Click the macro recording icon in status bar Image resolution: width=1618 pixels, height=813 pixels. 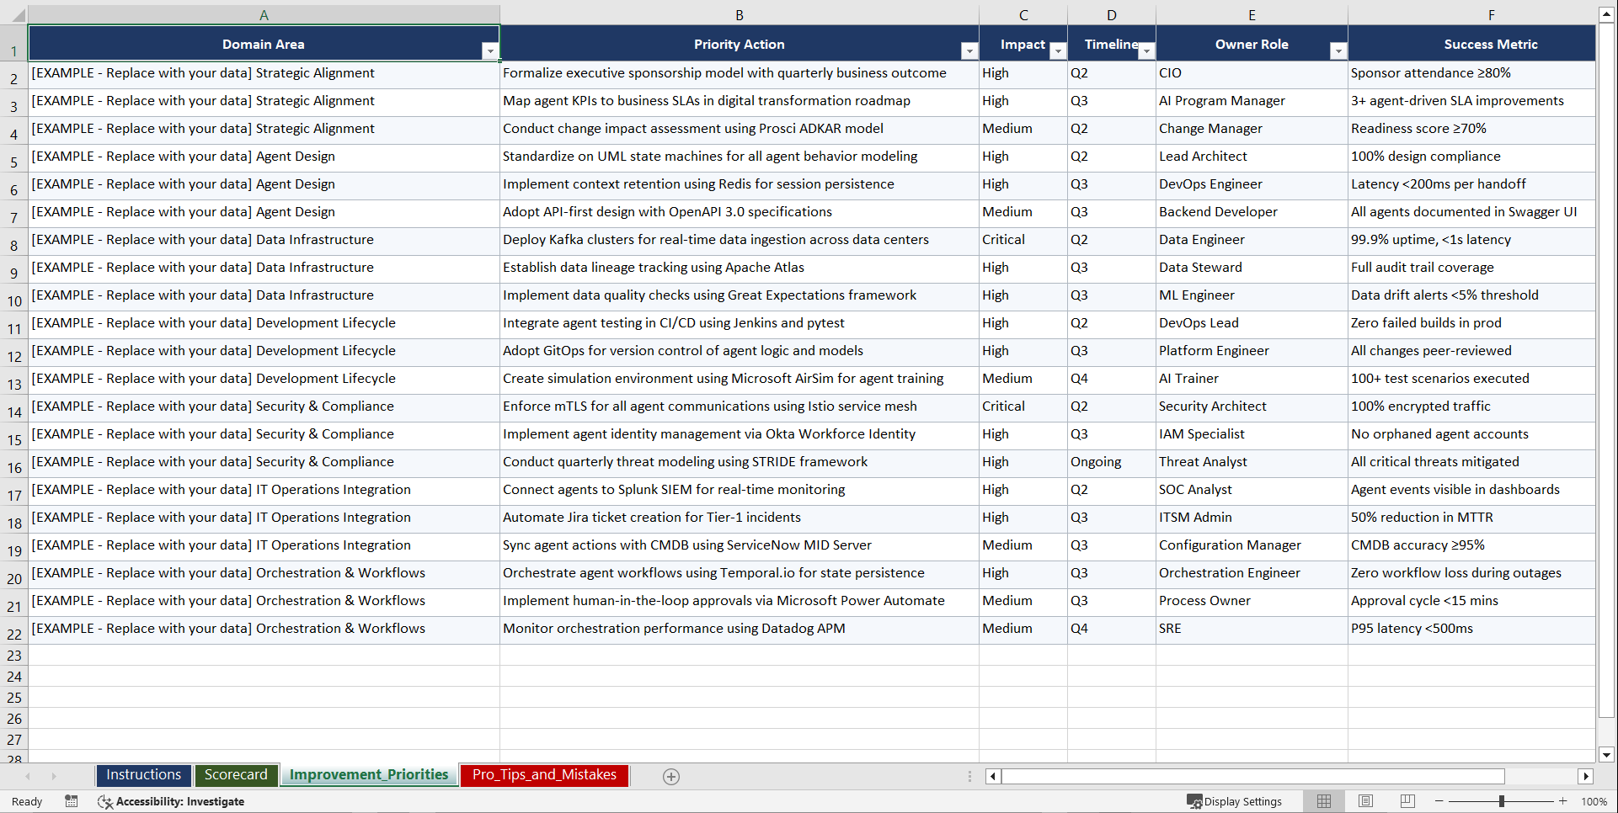72,801
